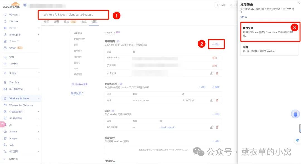Image resolution: width=301 pixels, height=164 pixels.
Task: Click the Turnstile sidebar icon
Action: tap(5, 64)
